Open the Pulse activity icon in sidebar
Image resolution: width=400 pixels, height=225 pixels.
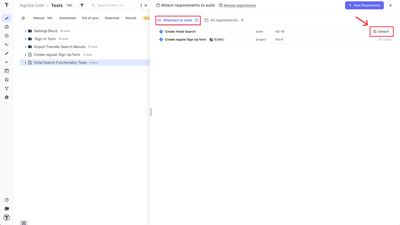7,62
